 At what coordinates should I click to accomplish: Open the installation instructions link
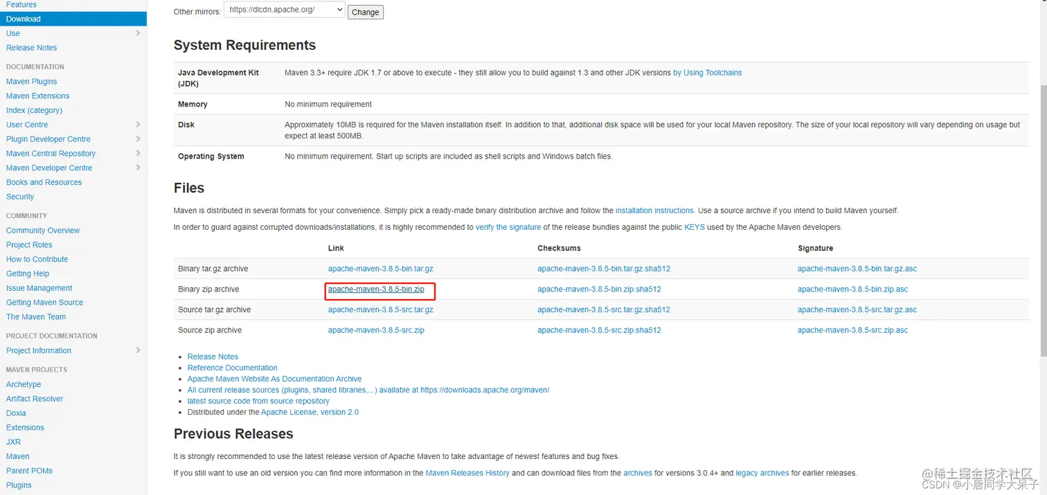655,210
